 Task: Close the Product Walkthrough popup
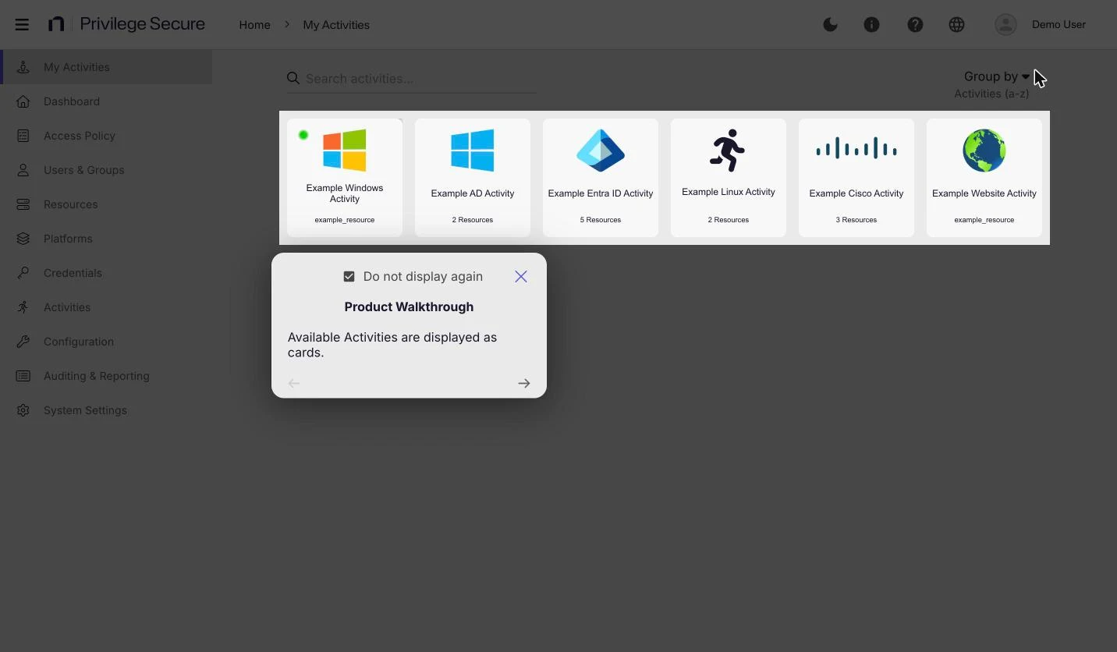(x=521, y=277)
